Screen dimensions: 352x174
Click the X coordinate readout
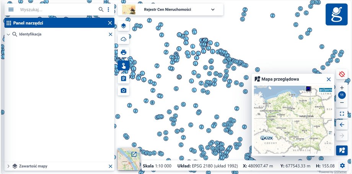click(x=258, y=166)
